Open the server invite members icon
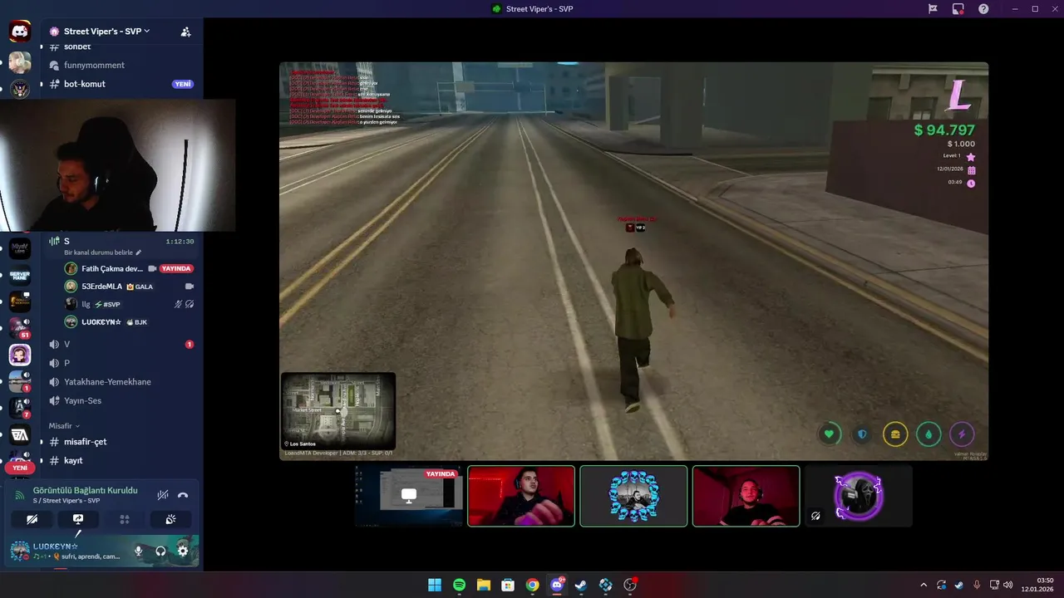This screenshot has width=1064, height=598. tap(185, 32)
